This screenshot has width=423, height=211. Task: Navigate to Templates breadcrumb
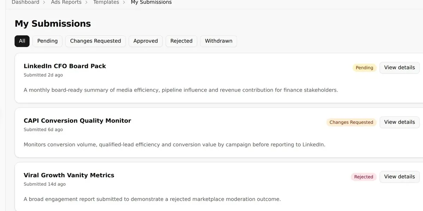106,2
